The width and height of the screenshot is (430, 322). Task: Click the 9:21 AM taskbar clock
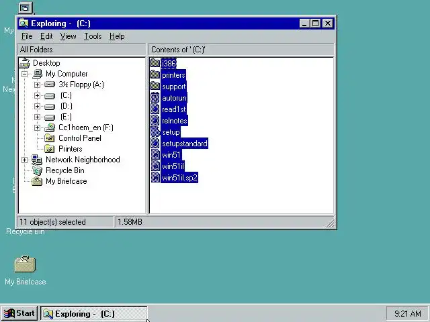coord(408,313)
